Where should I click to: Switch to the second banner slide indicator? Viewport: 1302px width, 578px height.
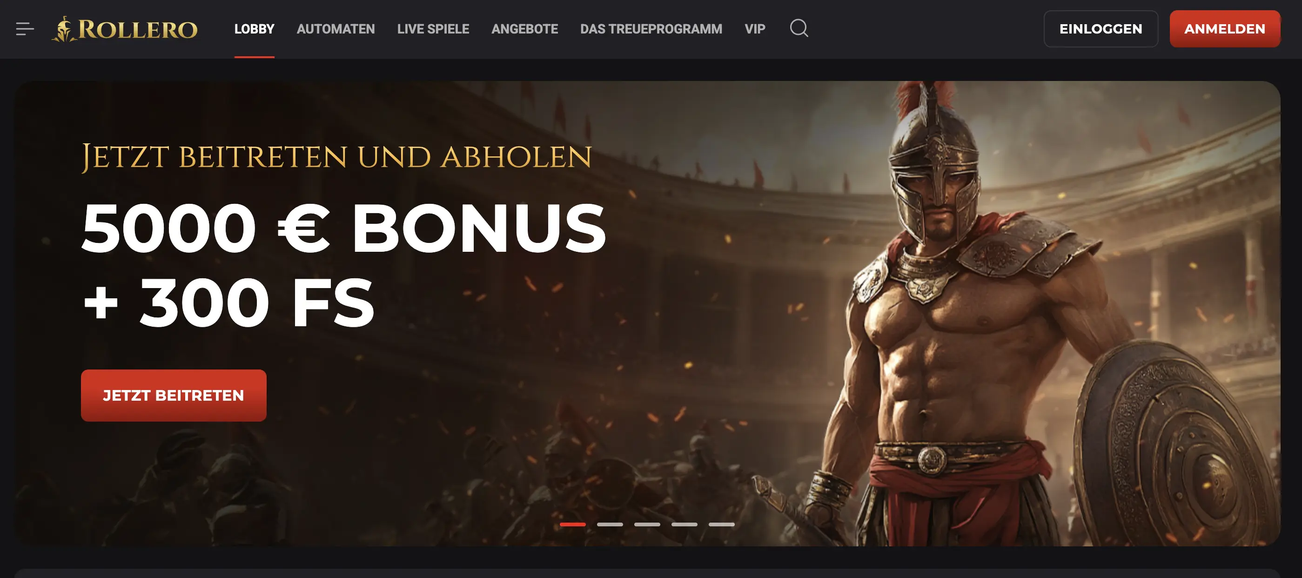[x=610, y=524]
